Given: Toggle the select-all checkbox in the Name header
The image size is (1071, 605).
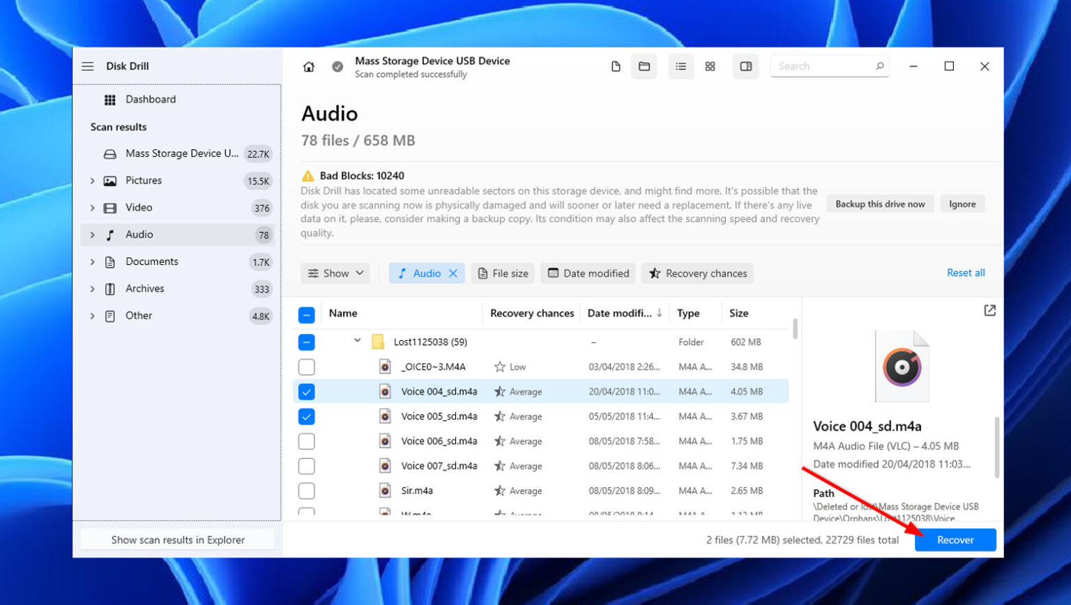Looking at the screenshot, I should pyautogui.click(x=306, y=314).
